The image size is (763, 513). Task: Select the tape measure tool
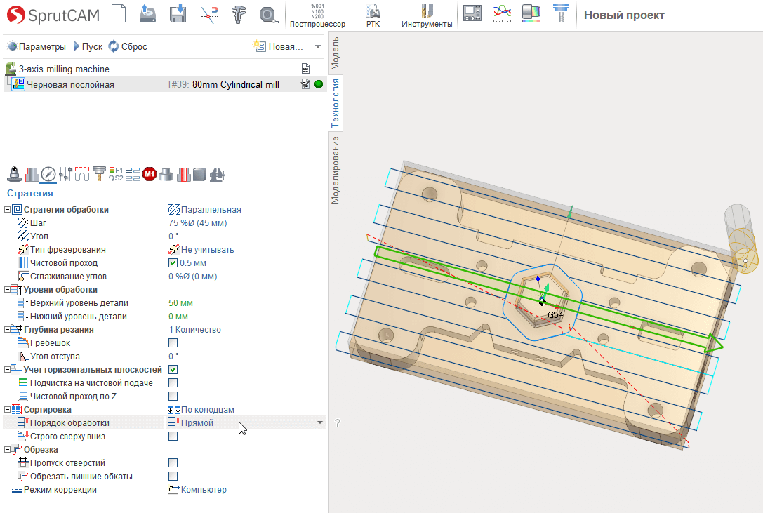pos(268,15)
